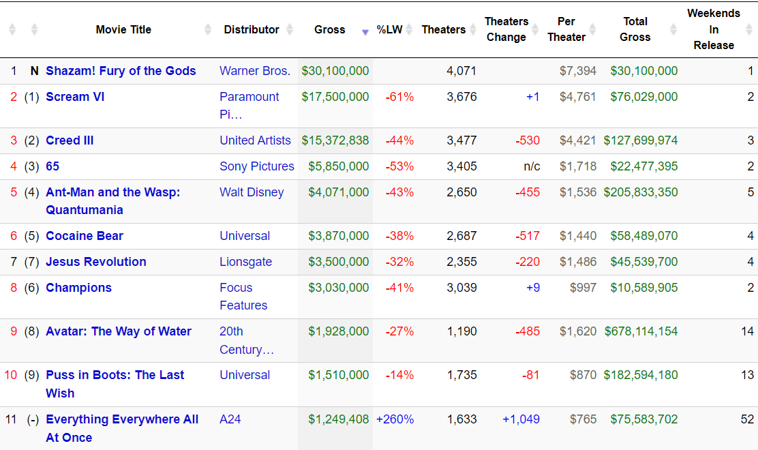Click the -517 theaters change value
758x450 pixels.
528,236
